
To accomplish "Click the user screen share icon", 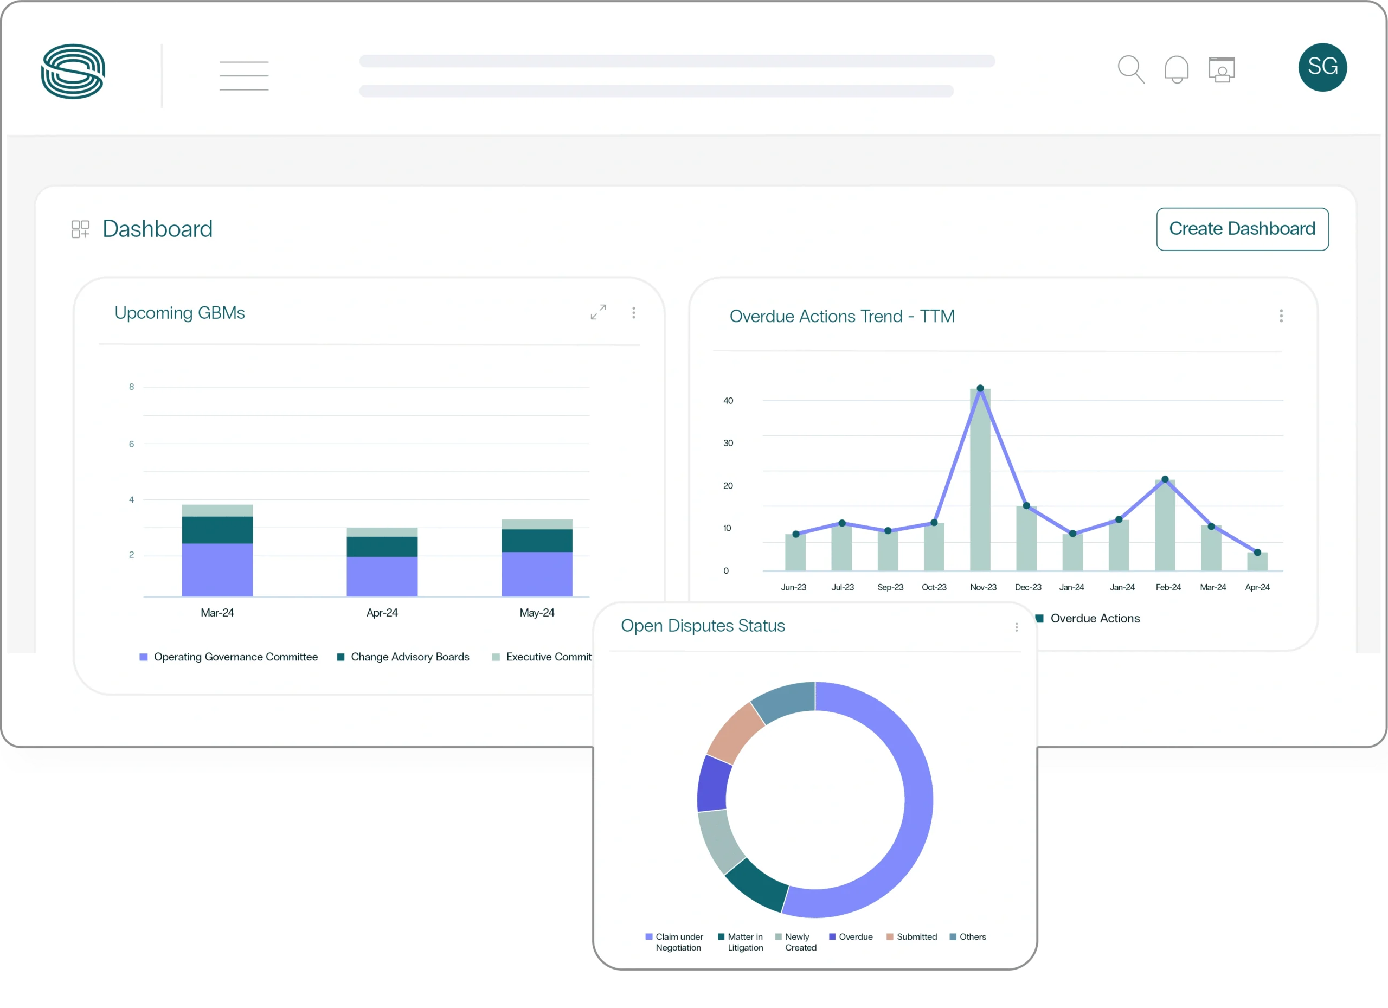I will (1222, 70).
